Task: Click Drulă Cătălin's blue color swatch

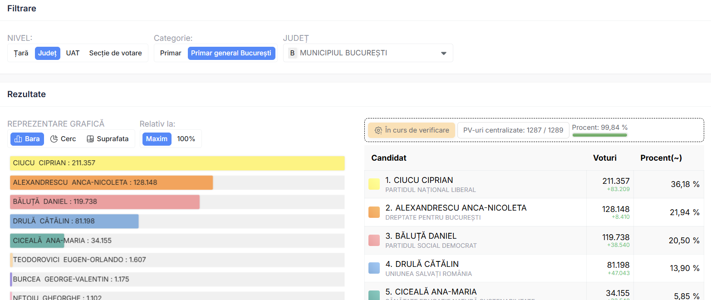Action: [374, 268]
